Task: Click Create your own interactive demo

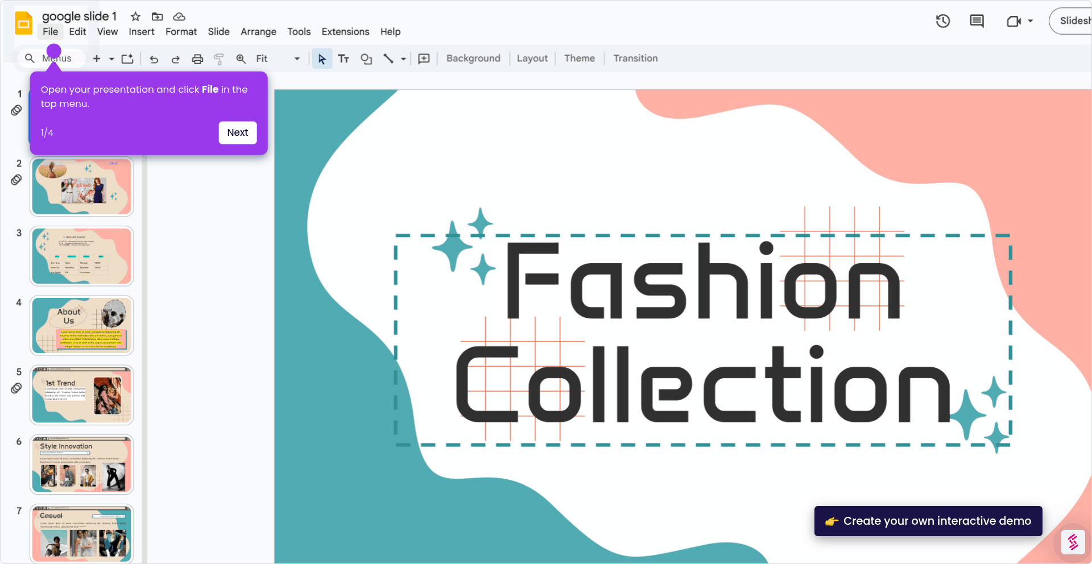Action: pos(928,521)
